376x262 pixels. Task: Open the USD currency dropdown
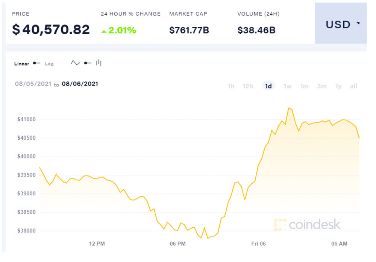[x=342, y=24]
